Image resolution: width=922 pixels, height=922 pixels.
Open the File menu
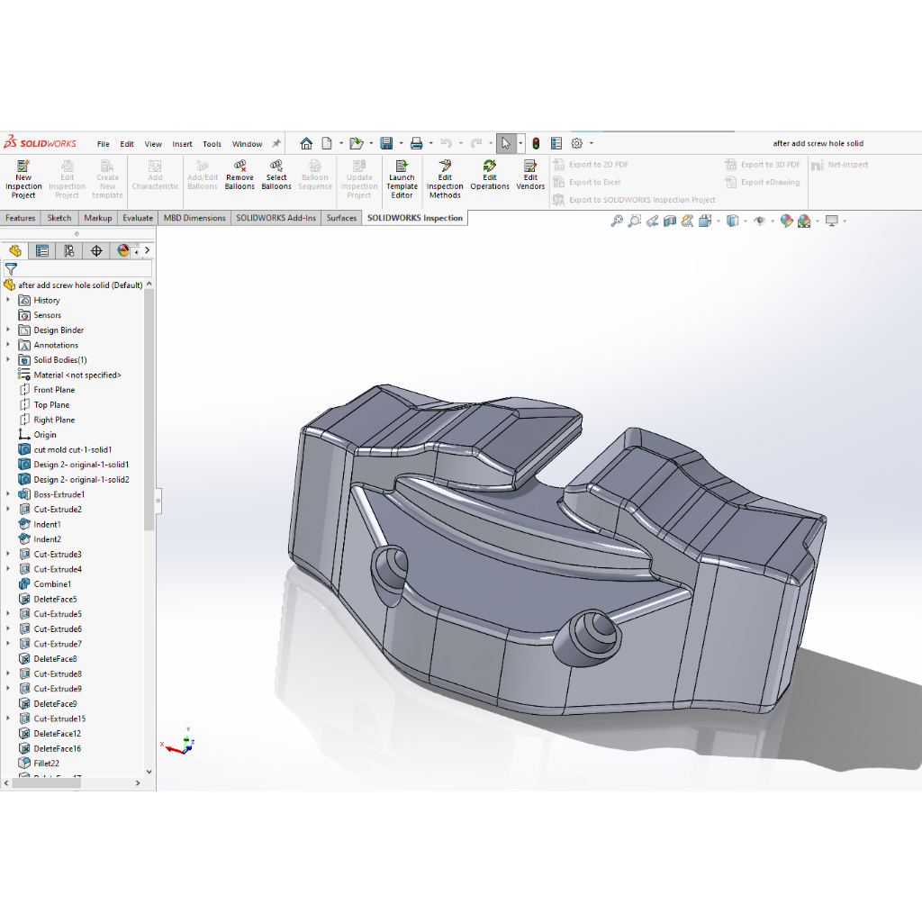point(103,144)
